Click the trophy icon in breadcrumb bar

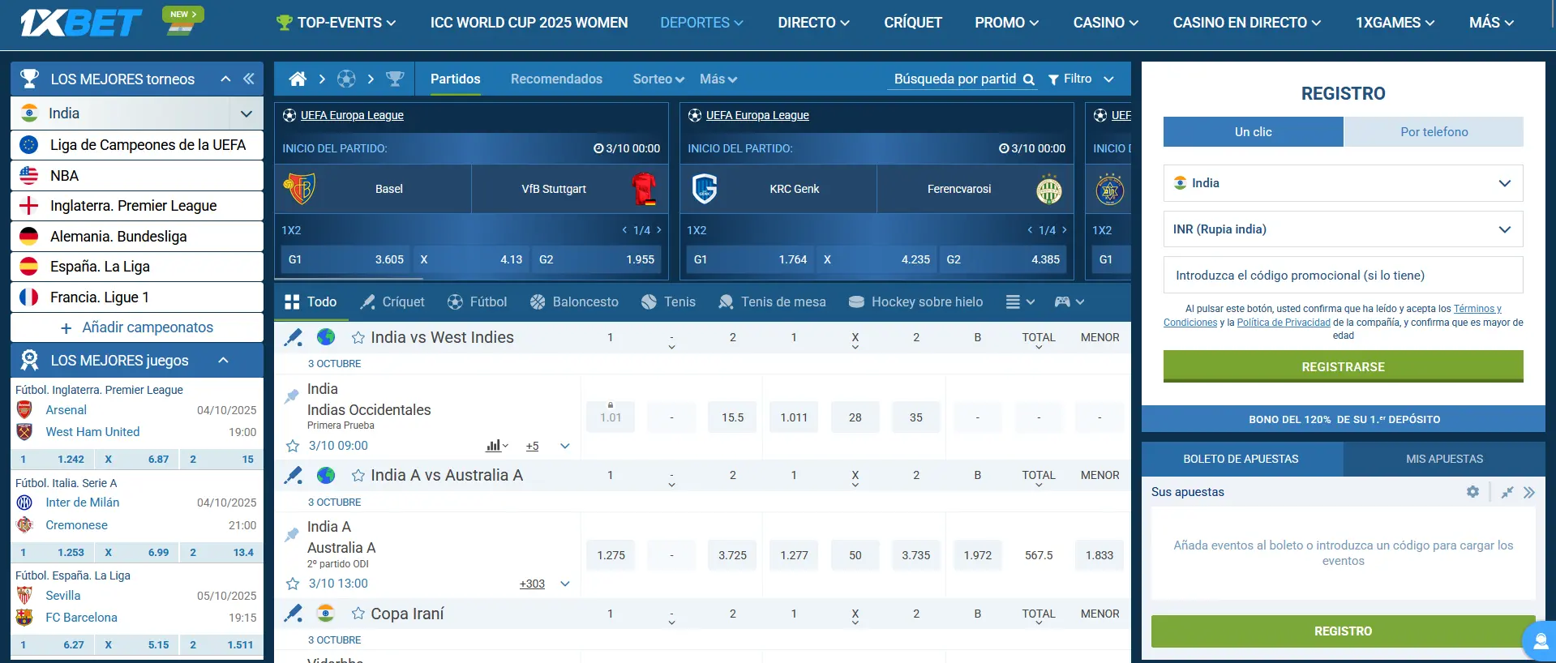pyautogui.click(x=395, y=79)
